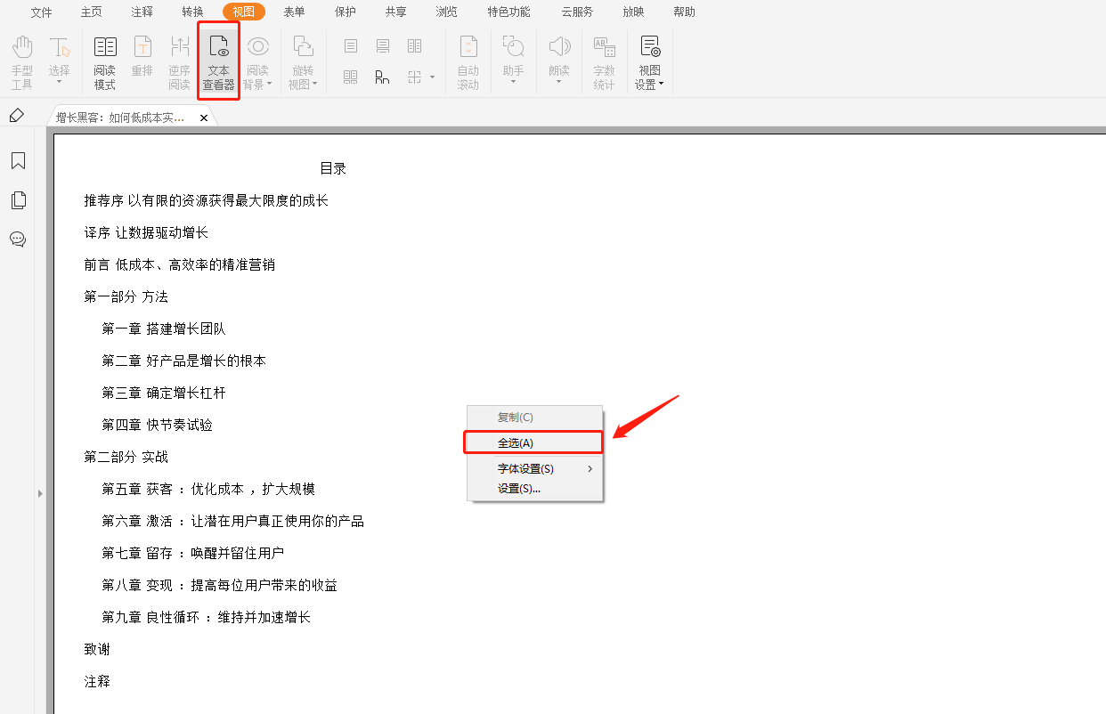Open the pages panel in left sidebar
Viewport: 1106px width, 714px height.
18,200
